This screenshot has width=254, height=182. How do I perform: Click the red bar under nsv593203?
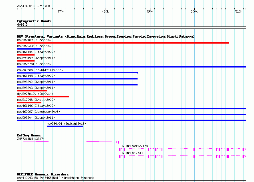click(32, 91)
